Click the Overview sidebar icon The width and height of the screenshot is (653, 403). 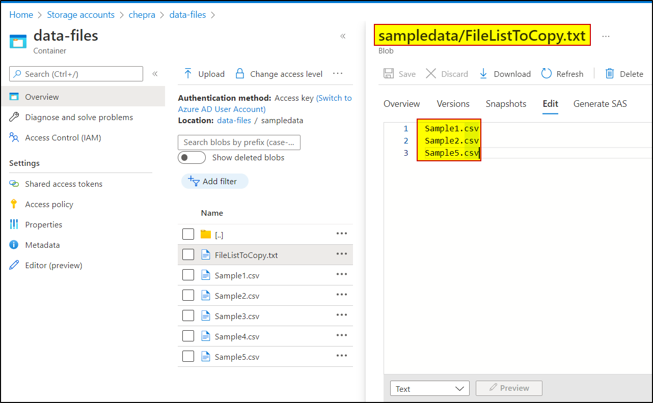pos(14,97)
